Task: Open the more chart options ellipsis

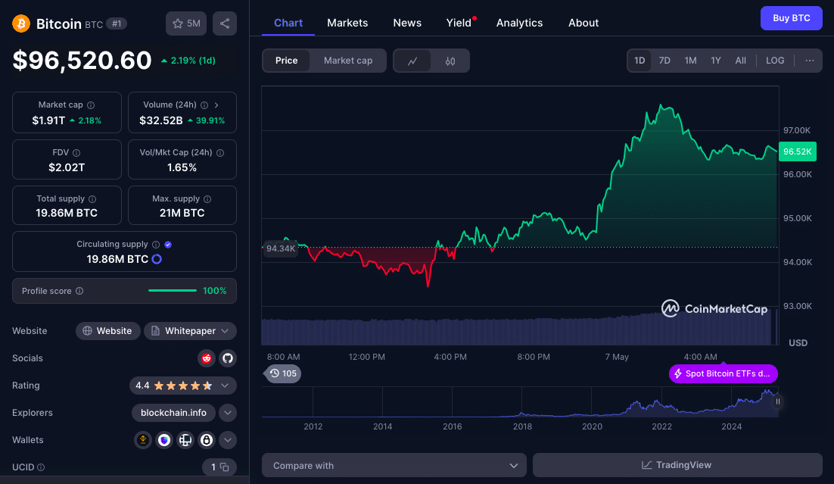Action: pyautogui.click(x=809, y=61)
